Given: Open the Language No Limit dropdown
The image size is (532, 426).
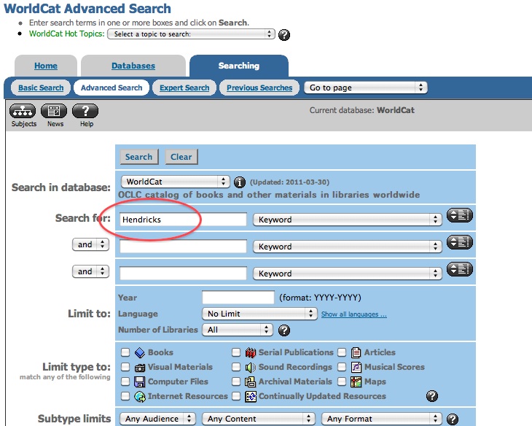Looking at the screenshot, I should coord(259,314).
